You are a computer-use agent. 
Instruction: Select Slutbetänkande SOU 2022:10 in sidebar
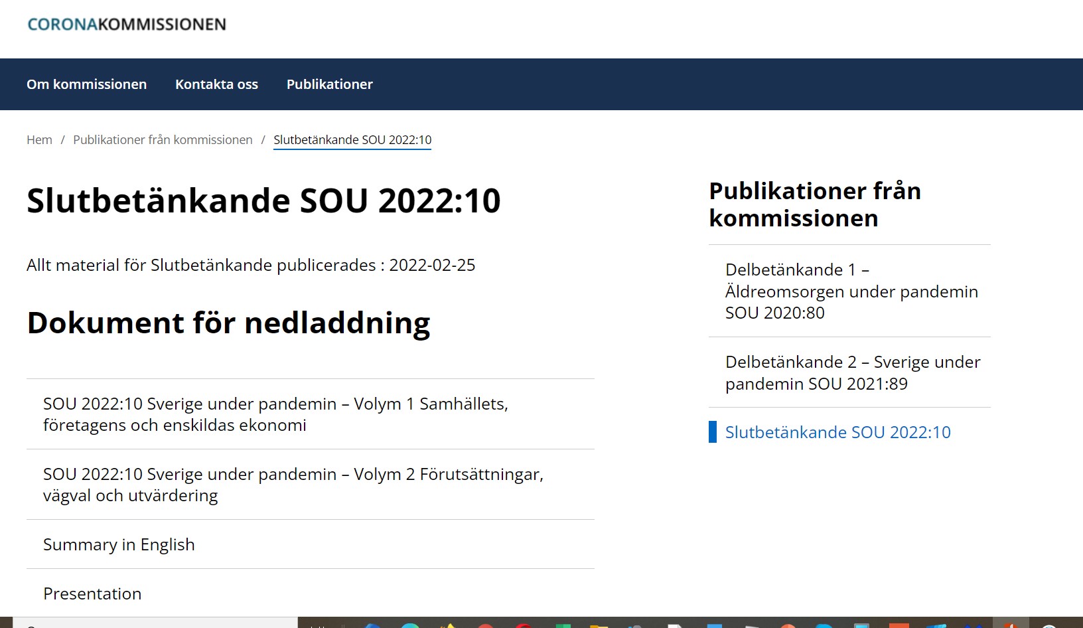[837, 432]
